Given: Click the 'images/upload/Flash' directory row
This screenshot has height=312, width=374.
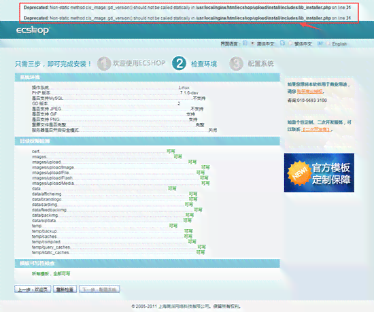Looking at the screenshot, I should 120,178.
